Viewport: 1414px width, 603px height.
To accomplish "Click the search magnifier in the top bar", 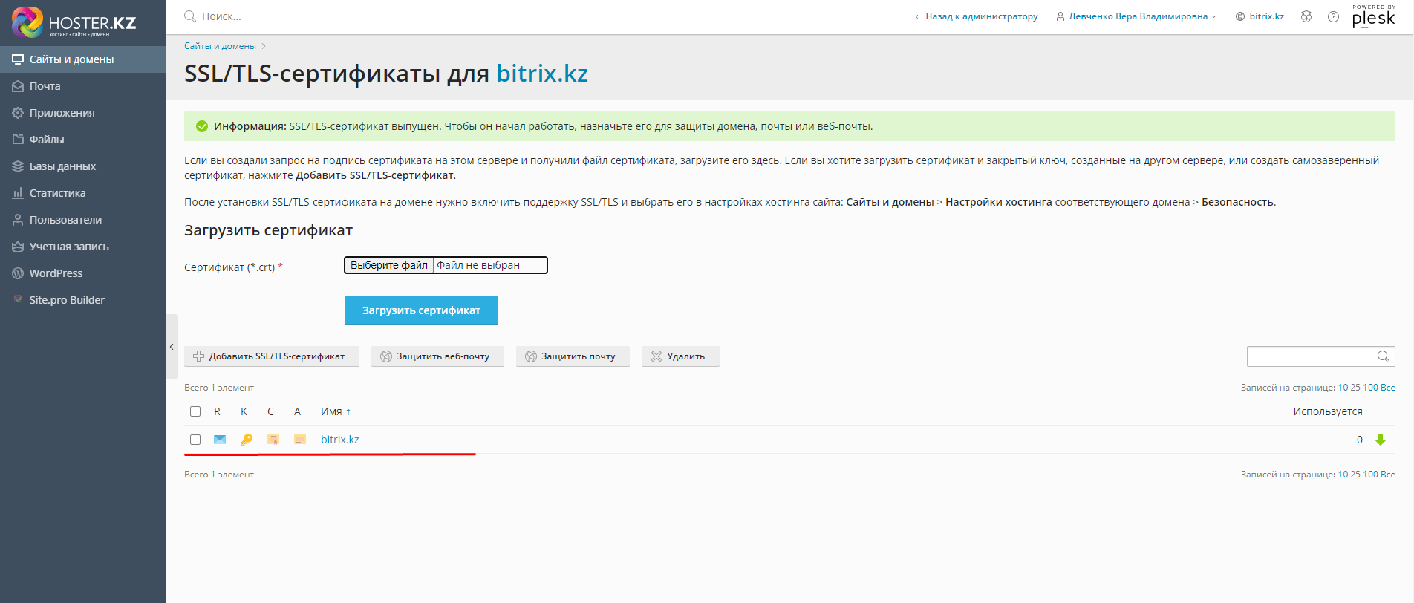I will pos(190,16).
